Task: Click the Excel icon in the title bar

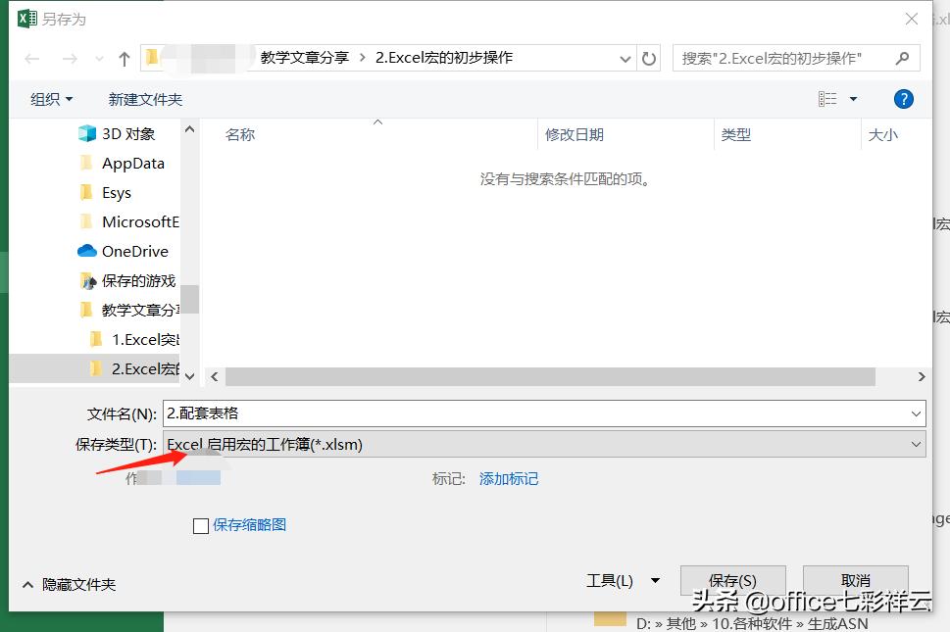Action: click(26, 18)
